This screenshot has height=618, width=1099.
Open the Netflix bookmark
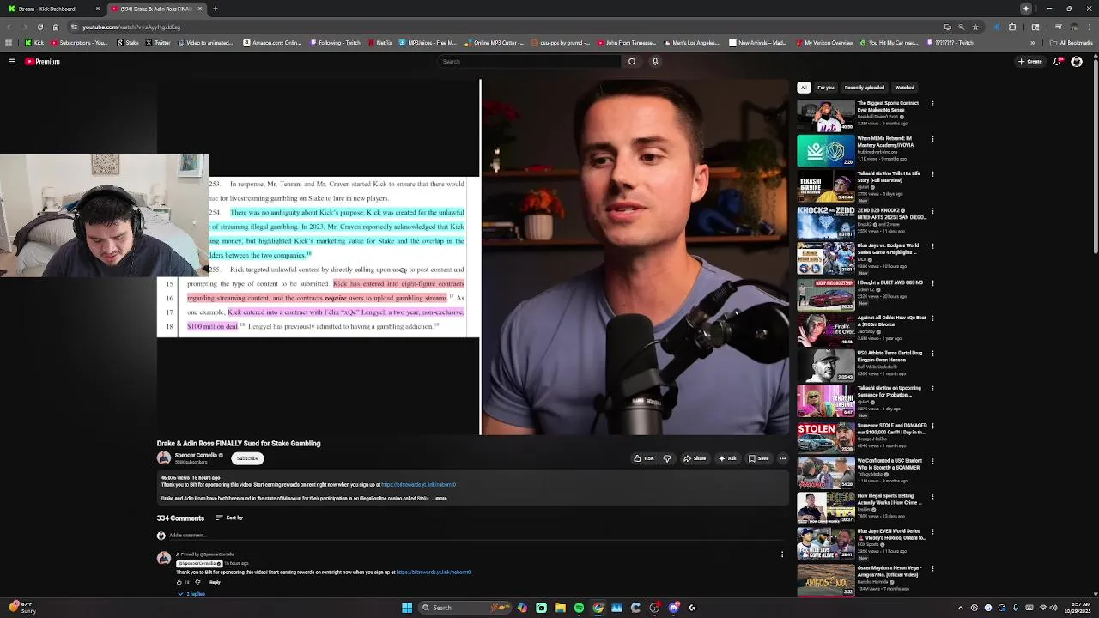[x=379, y=43]
